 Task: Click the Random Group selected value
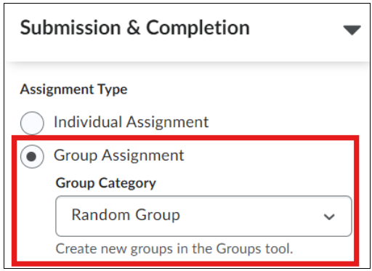coord(126,215)
